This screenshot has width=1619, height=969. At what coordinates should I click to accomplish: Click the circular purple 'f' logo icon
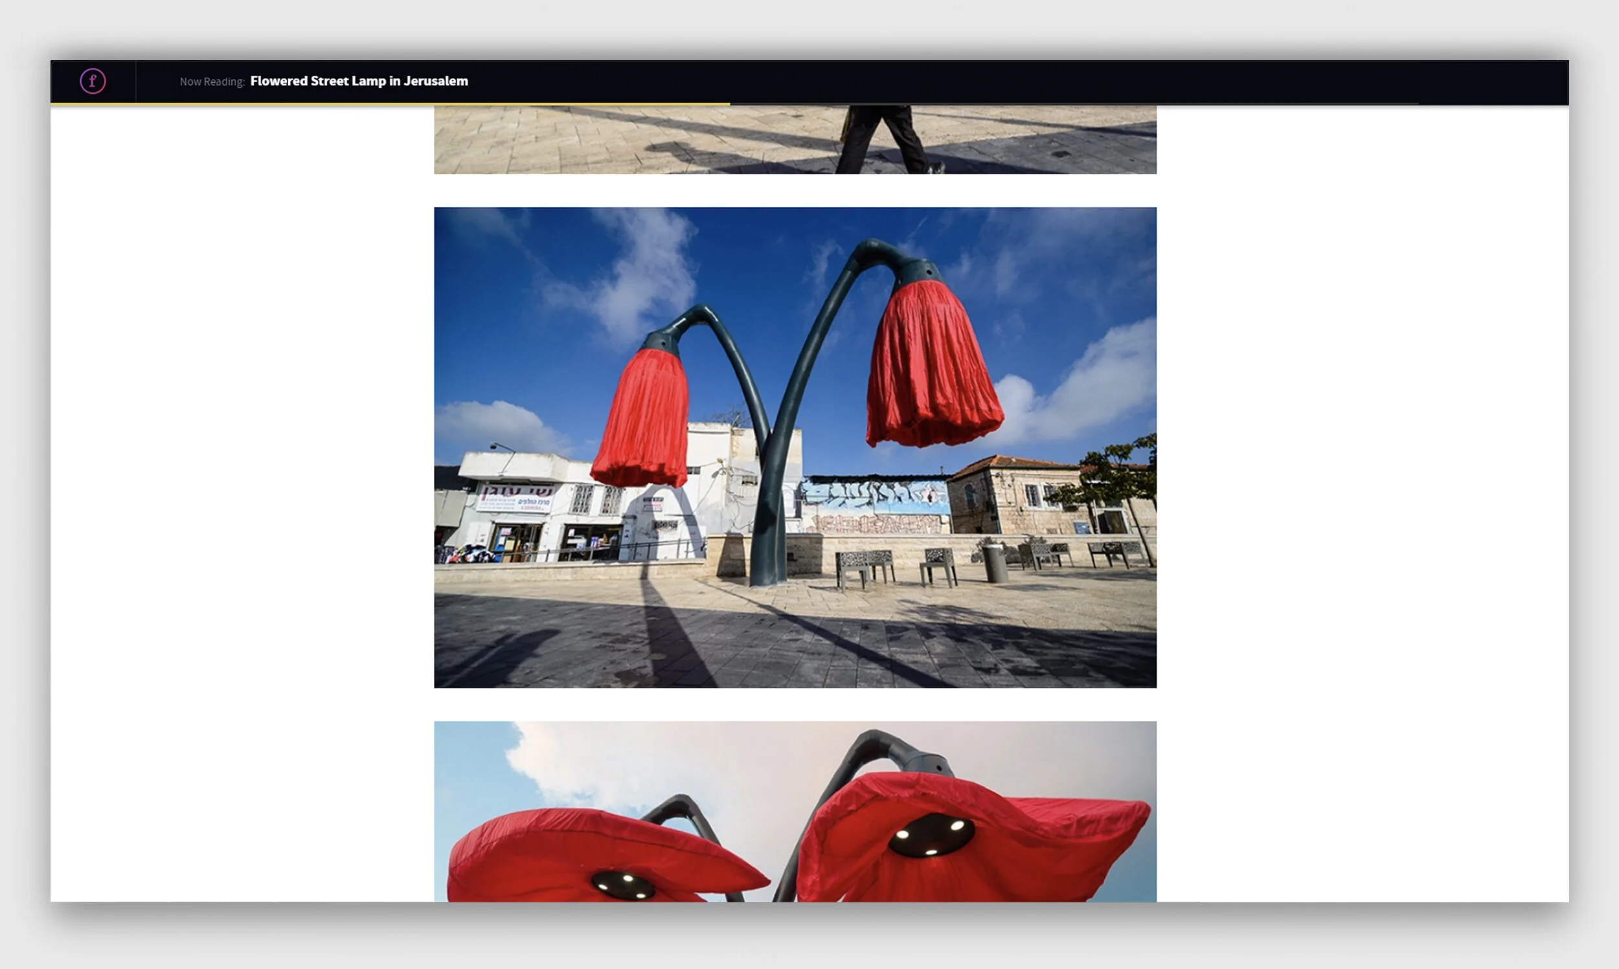coord(93,81)
